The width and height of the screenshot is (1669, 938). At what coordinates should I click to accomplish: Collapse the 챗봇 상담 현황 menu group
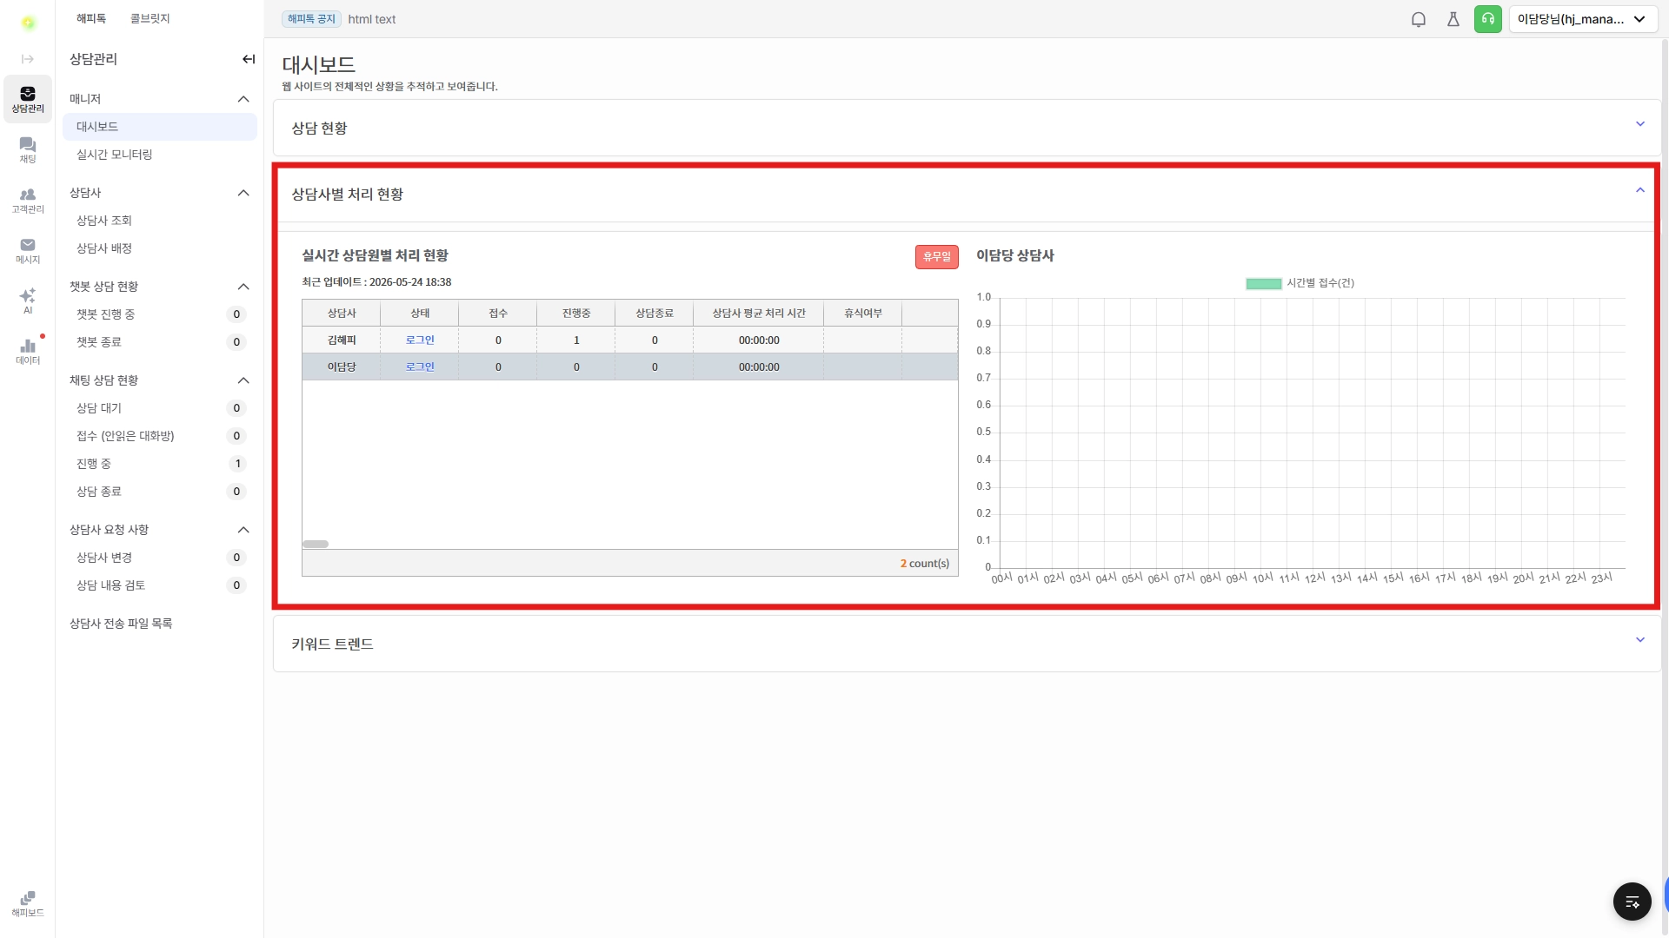pos(243,287)
